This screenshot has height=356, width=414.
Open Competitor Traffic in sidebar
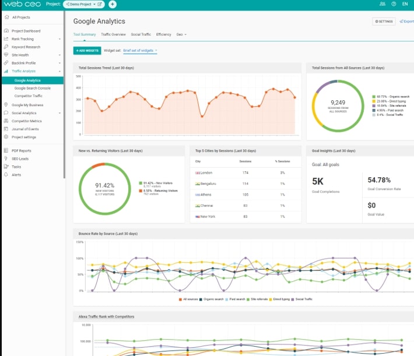(x=28, y=96)
